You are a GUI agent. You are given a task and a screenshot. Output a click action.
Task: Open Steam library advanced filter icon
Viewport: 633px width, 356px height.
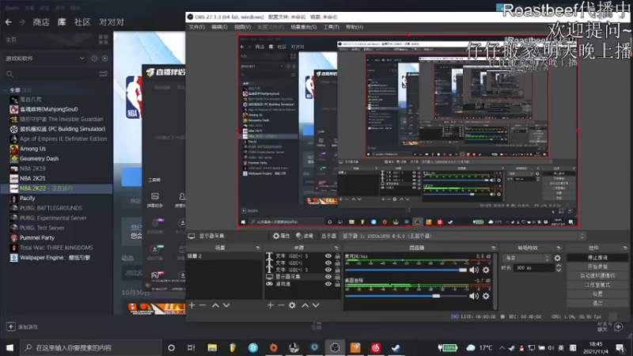click(x=104, y=74)
